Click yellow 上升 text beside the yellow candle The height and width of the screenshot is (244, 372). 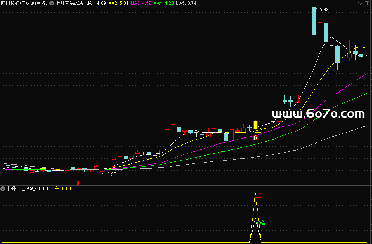(260, 130)
